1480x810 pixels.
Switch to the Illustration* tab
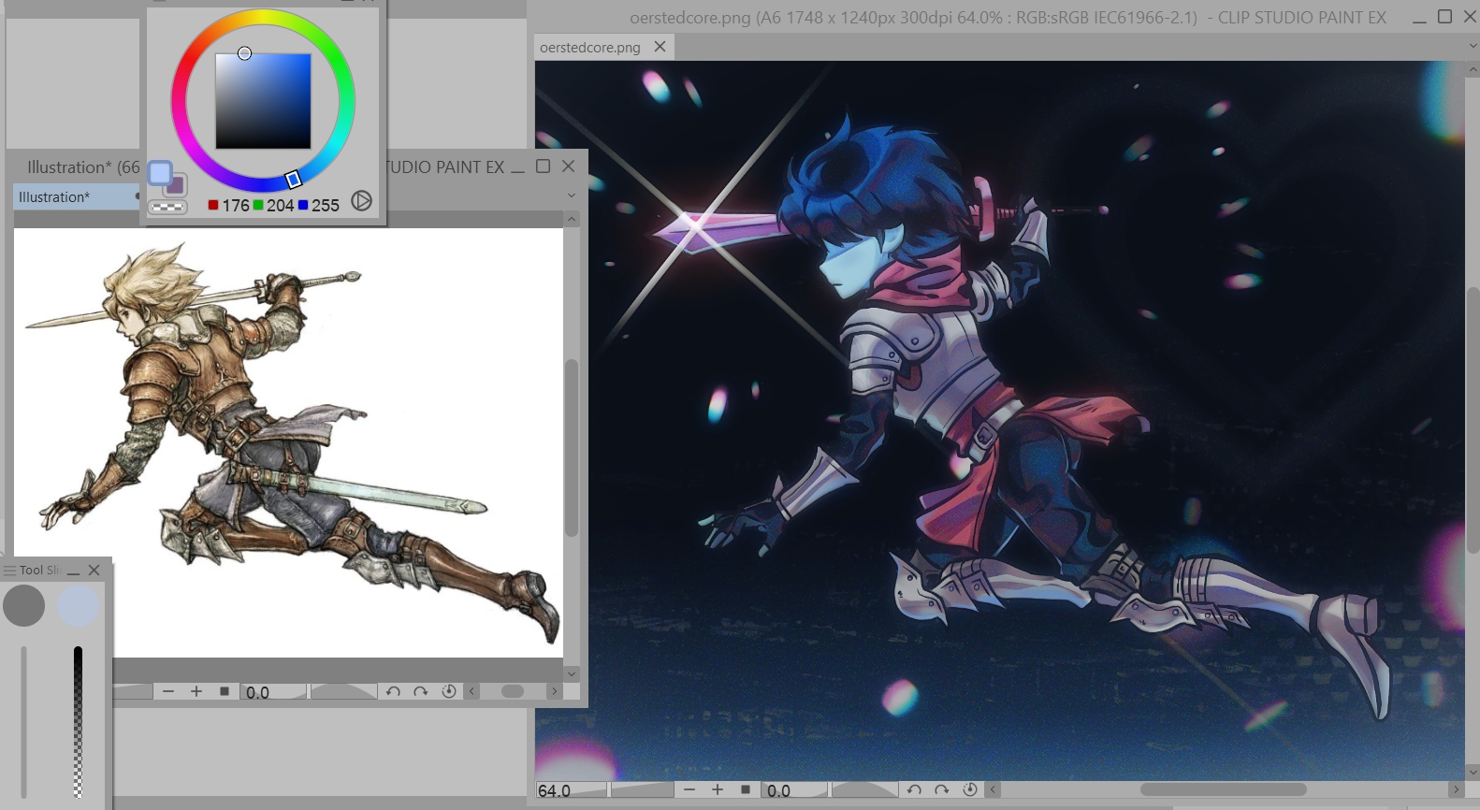[x=54, y=197]
